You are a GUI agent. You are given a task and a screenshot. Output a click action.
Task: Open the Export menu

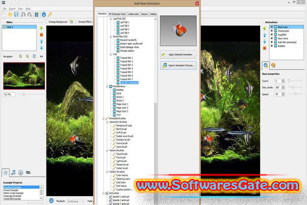(x=12, y=9)
